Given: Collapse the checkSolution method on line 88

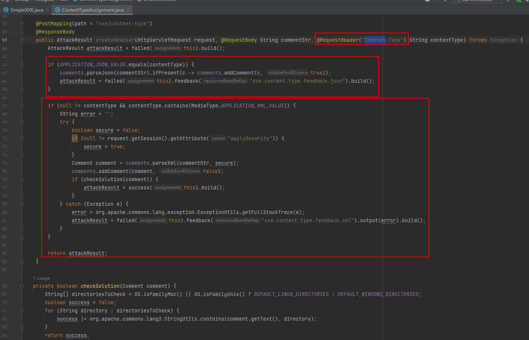Looking at the screenshot, I should 22,286.
